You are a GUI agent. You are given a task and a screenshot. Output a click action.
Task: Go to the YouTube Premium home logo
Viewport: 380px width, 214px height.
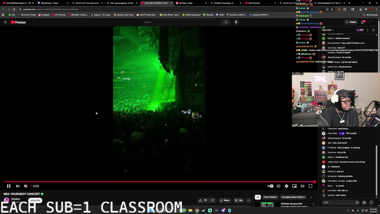pyautogui.click(x=18, y=22)
